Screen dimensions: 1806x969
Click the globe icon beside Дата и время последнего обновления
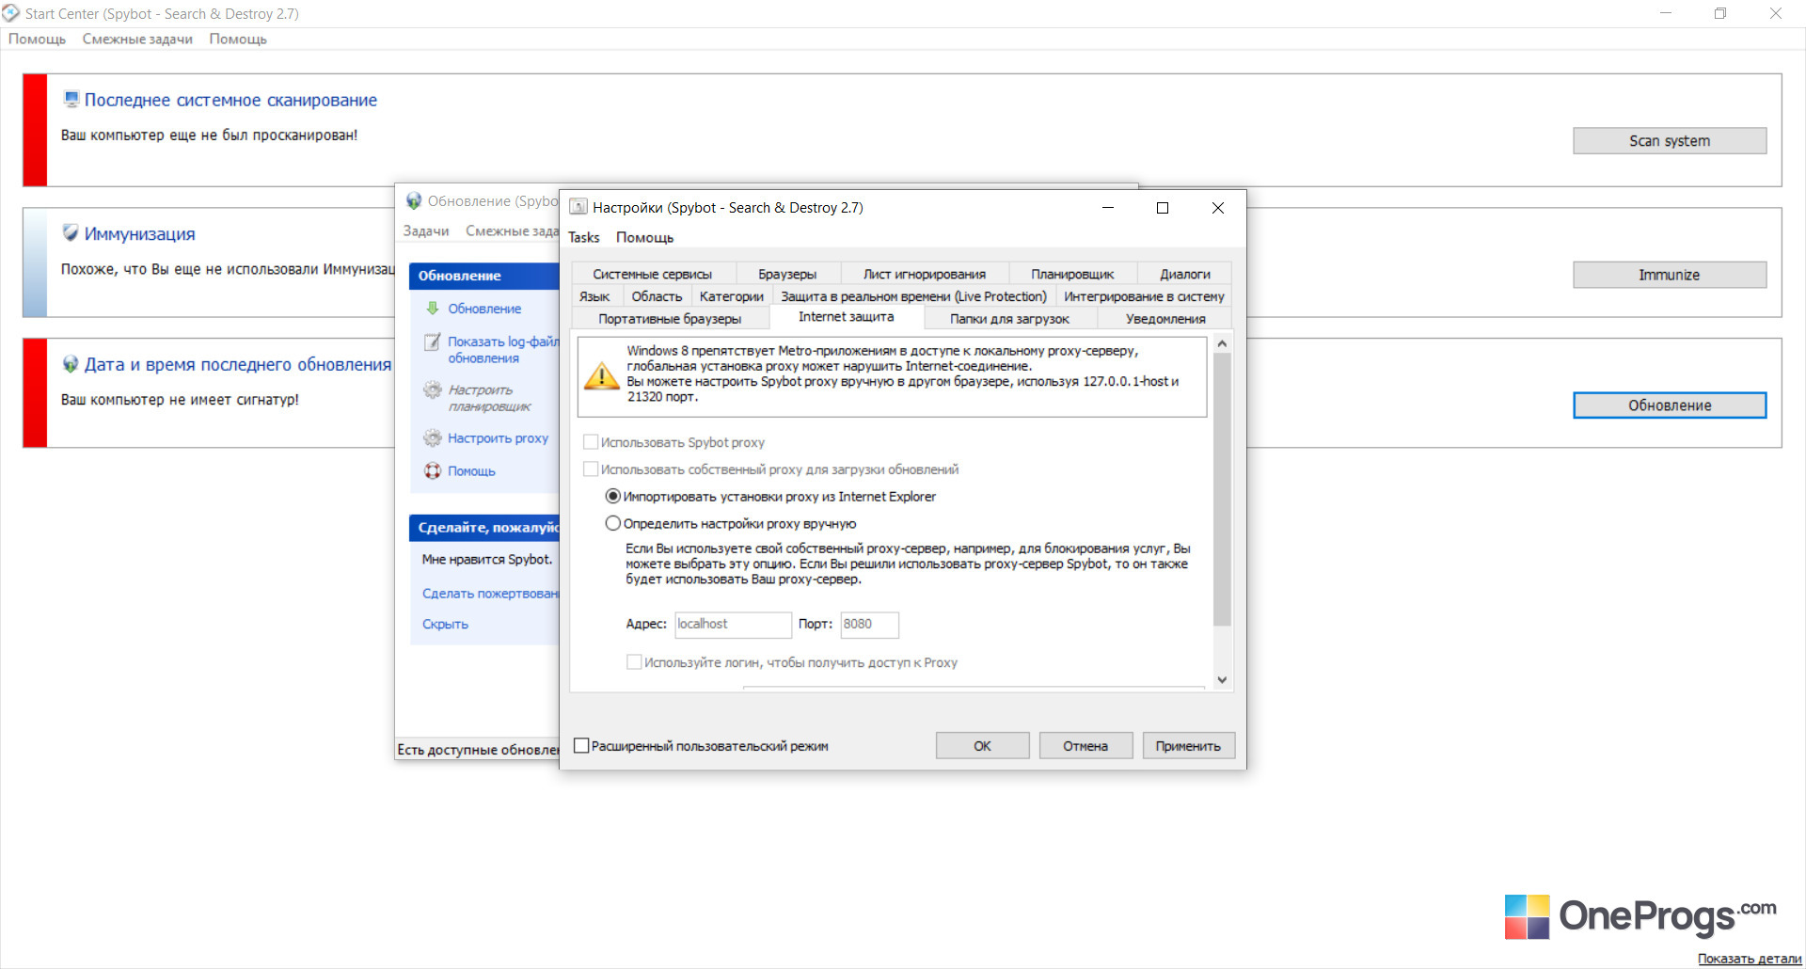71,364
